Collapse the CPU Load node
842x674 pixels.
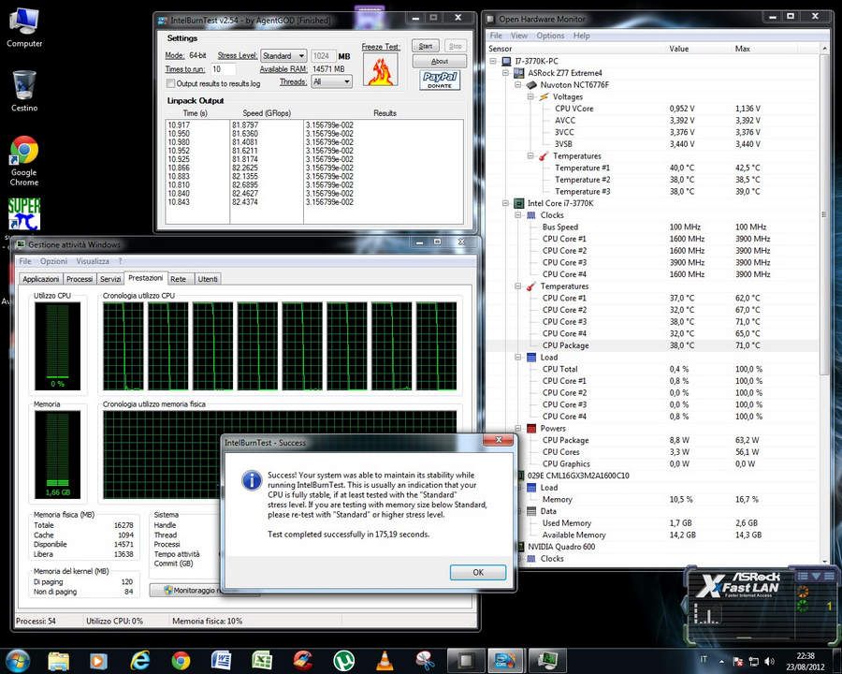coord(517,357)
